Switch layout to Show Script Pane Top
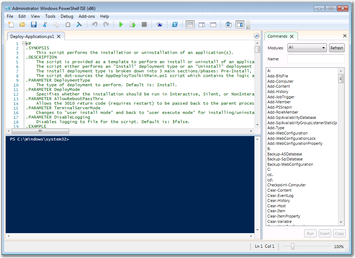355x258 pixels. (x=190, y=24)
